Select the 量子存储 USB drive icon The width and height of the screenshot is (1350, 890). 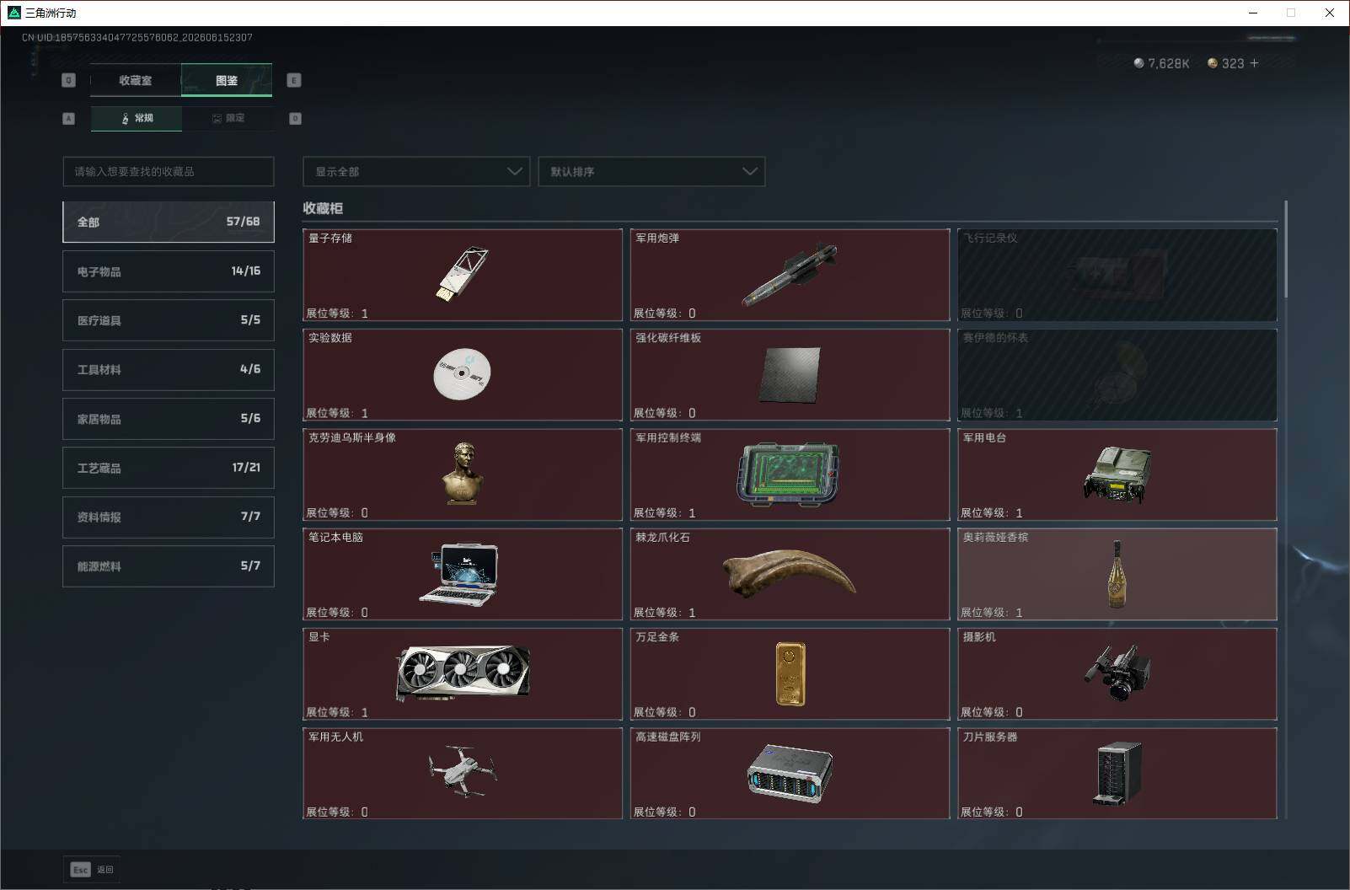point(463,274)
